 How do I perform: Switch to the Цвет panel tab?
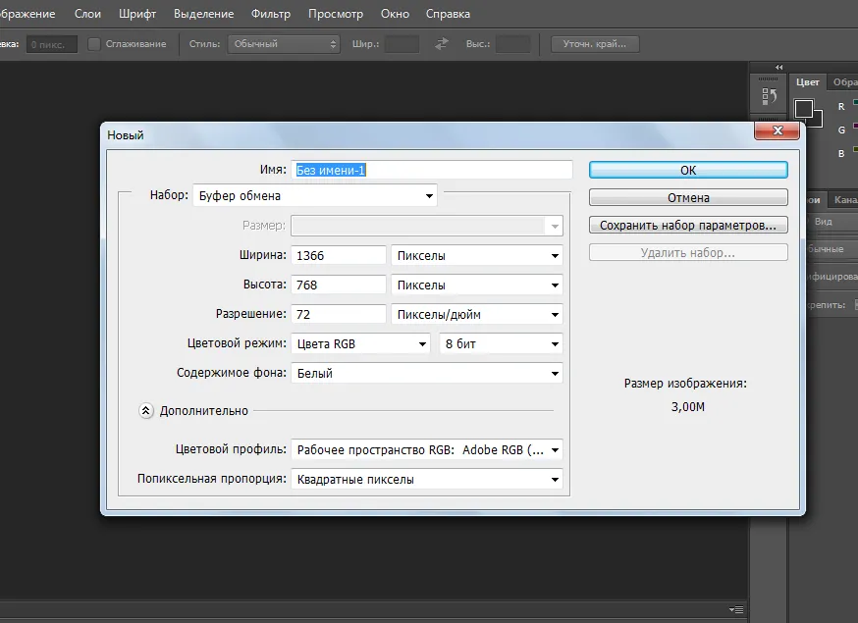pos(808,82)
